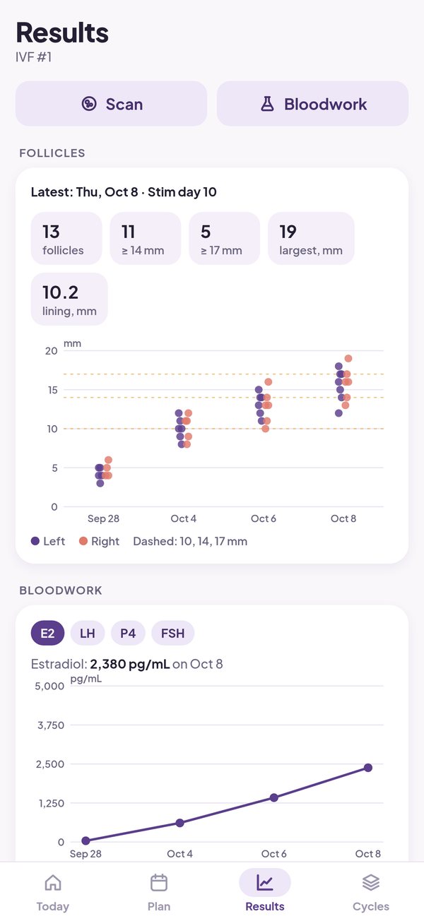Tap the 11 ≥ 14 mm card
The width and height of the screenshot is (424, 921).
coord(146,239)
